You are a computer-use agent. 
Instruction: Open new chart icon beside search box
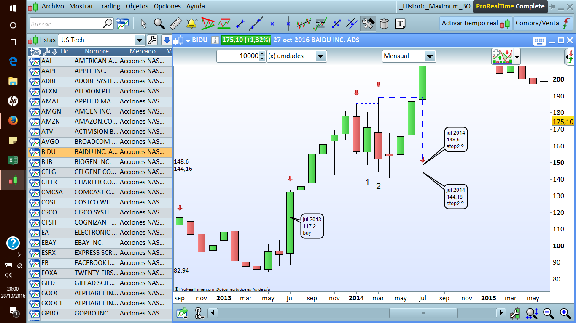tap(123, 24)
